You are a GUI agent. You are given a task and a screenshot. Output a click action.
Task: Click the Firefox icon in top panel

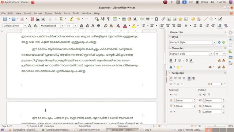tap(33, 2)
